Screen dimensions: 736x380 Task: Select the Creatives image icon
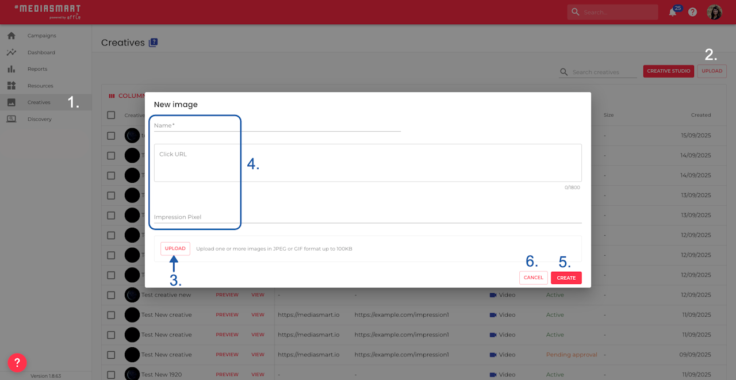tap(11, 102)
